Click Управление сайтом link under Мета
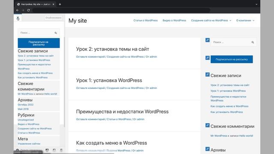 click(x=29, y=144)
